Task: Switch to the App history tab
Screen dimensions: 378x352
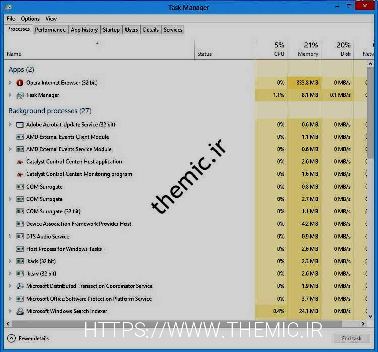Action: pyautogui.click(x=84, y=30)
